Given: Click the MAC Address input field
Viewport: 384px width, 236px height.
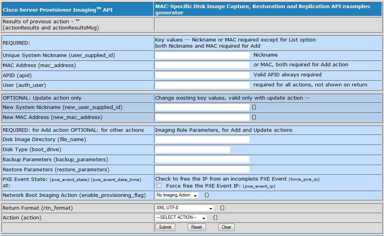Looking at the screenshot, I should [202, 65].
